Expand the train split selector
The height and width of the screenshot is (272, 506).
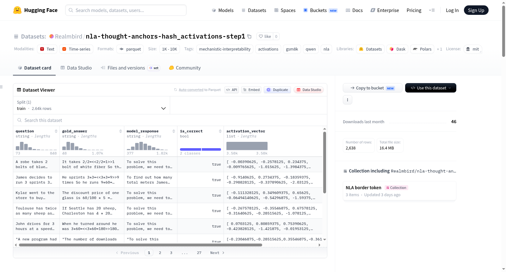point(91,105)
